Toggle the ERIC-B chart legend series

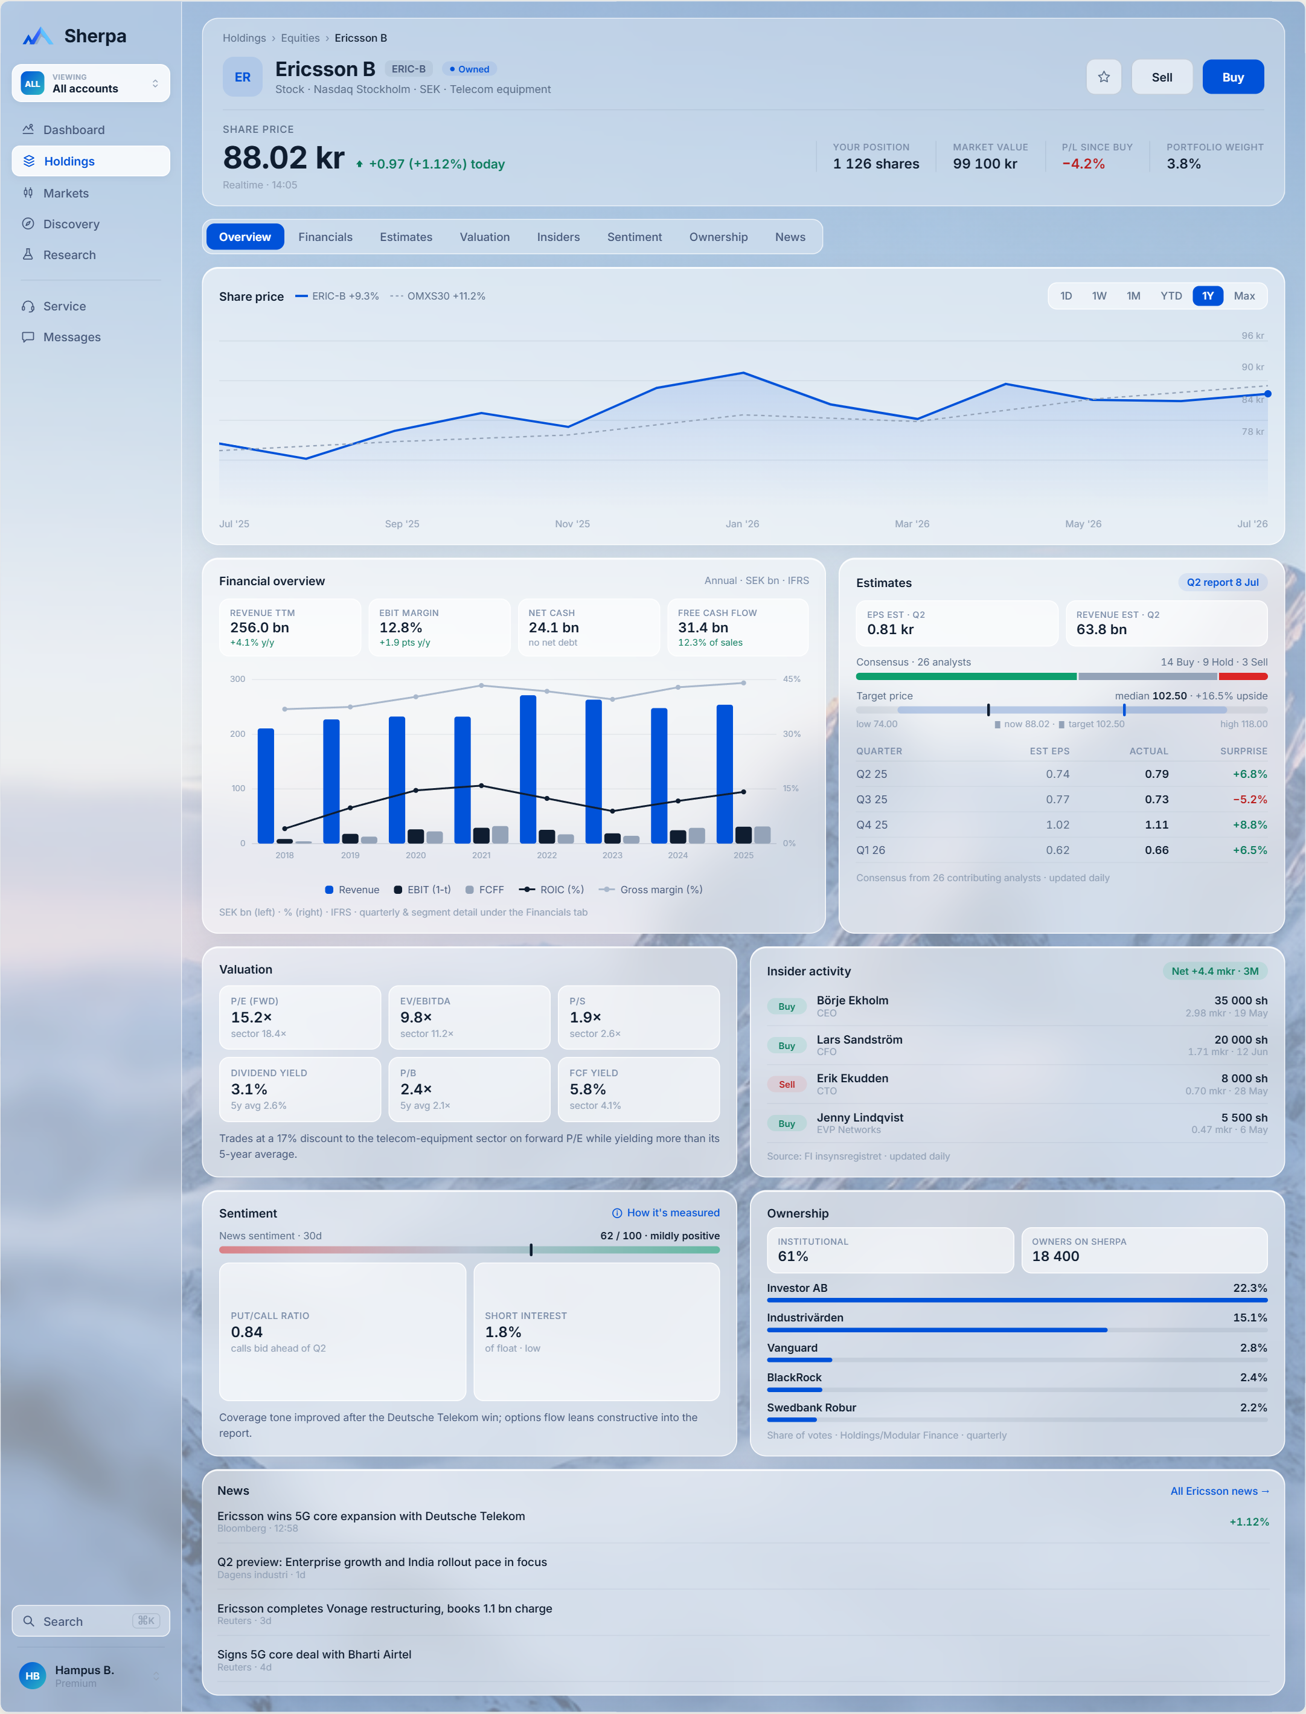(338, 297)
